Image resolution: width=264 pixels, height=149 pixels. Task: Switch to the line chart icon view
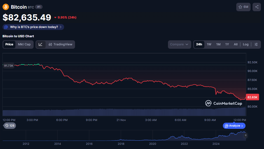pos(41,45)
